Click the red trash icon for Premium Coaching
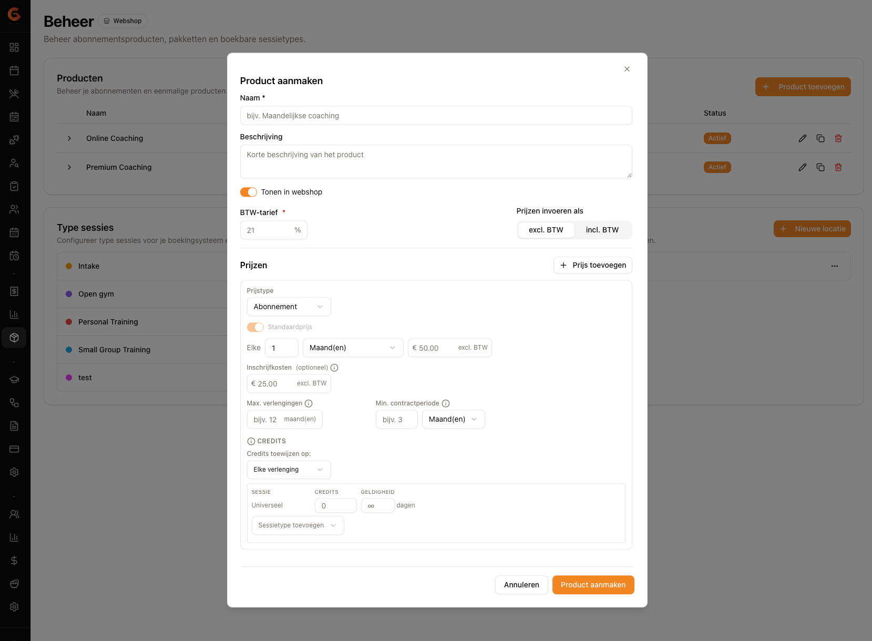 [838, 167]
